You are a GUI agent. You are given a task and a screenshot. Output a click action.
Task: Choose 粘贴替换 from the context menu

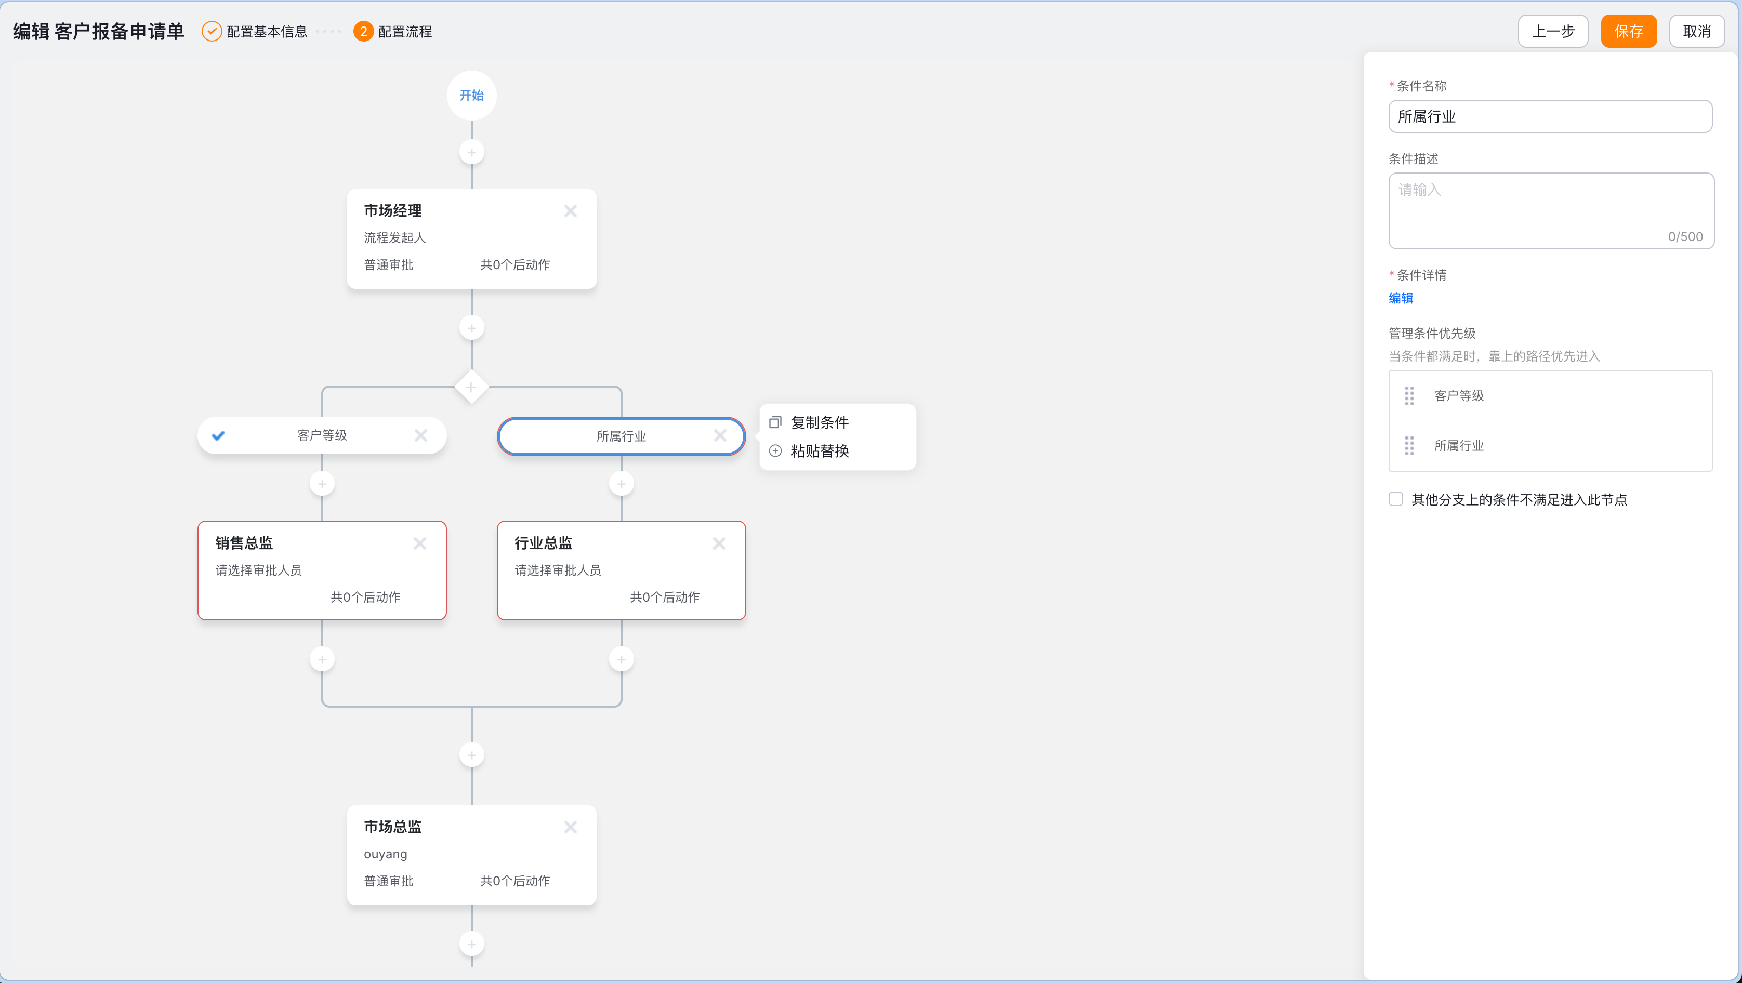pyautogui.click(x=819, y=451)
